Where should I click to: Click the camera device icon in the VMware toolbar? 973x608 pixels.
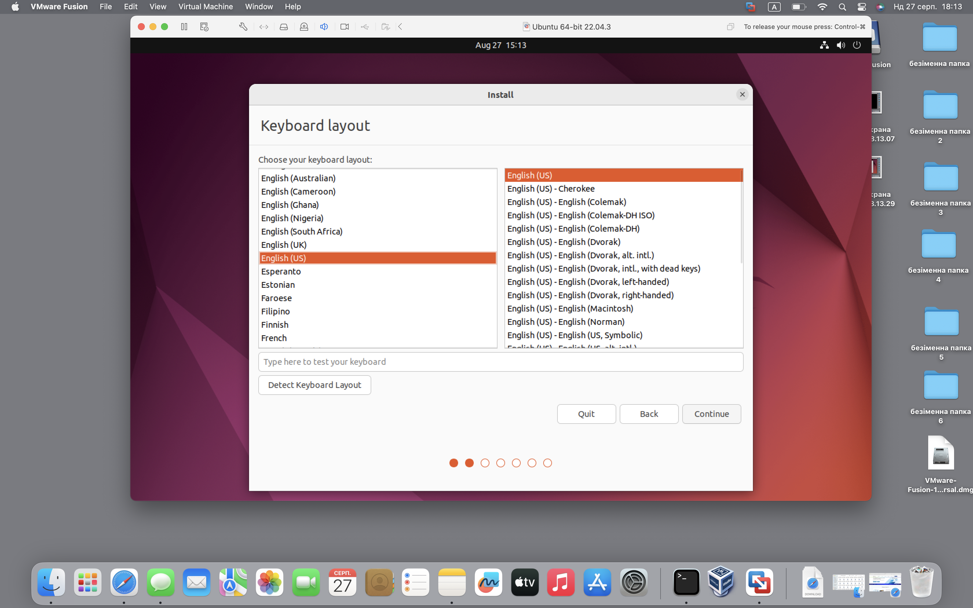tap(345, 27)
